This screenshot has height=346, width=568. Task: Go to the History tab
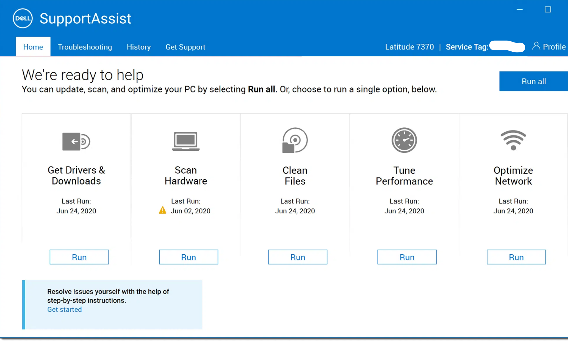coord(139,47)
